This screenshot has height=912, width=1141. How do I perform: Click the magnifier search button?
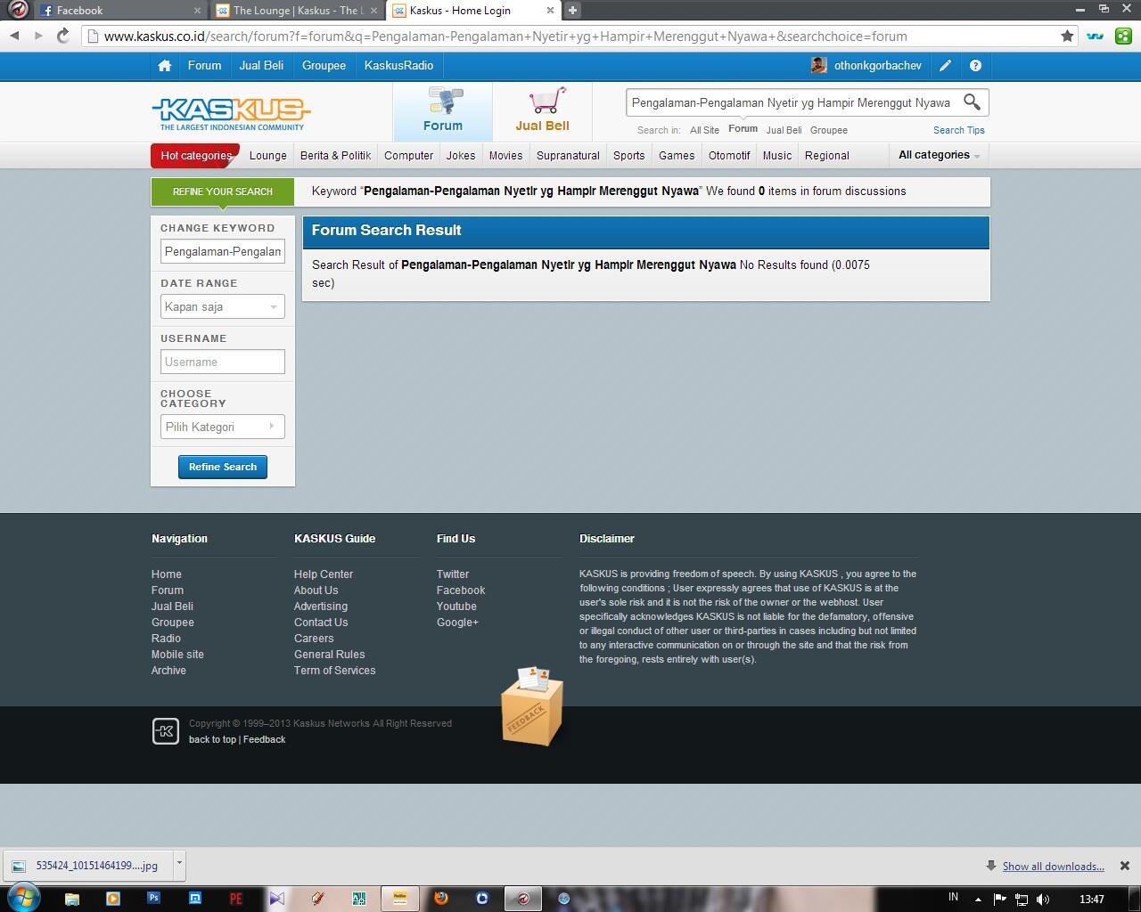click(973, 102)
